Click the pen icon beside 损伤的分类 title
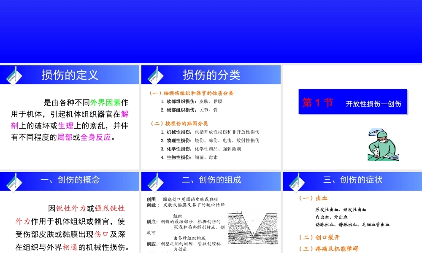The width and height of the screenshot is (422, 253). pos(155,75)
